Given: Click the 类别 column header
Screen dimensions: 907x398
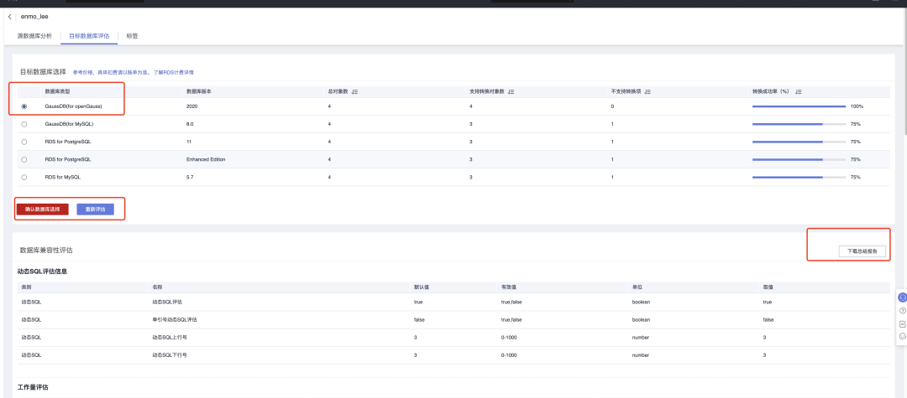Looking at the screenshot, I should [26, 287].
